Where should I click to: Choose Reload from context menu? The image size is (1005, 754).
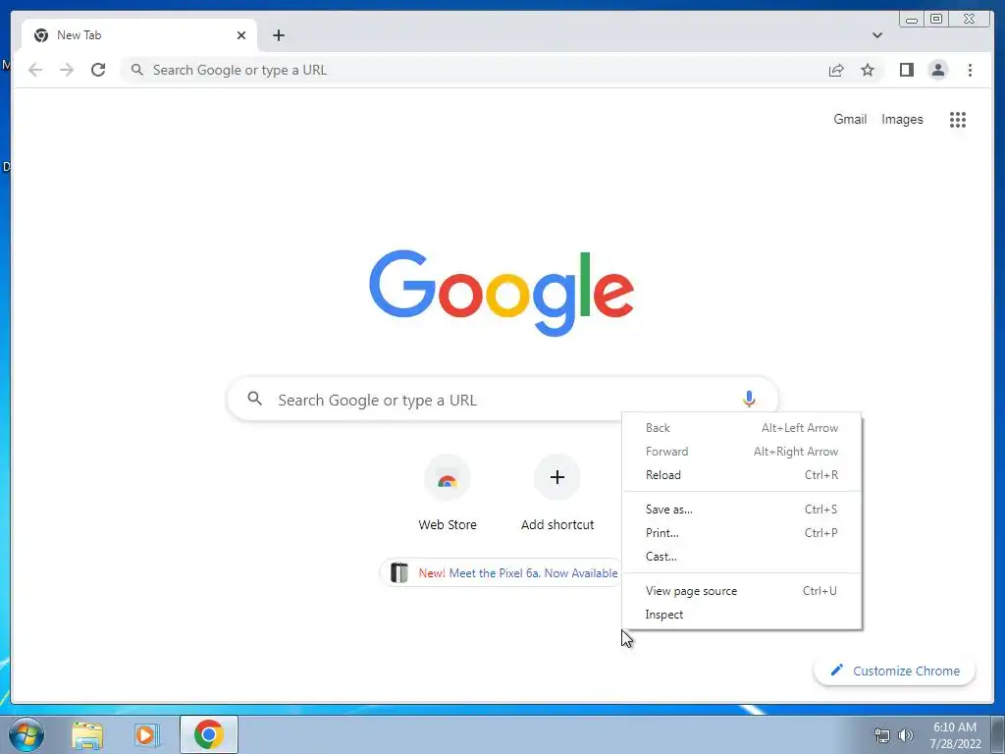coord(742,475)
